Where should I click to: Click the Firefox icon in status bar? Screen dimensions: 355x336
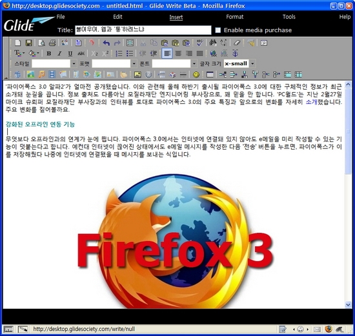pyautogui.click(x=329, y=329)
